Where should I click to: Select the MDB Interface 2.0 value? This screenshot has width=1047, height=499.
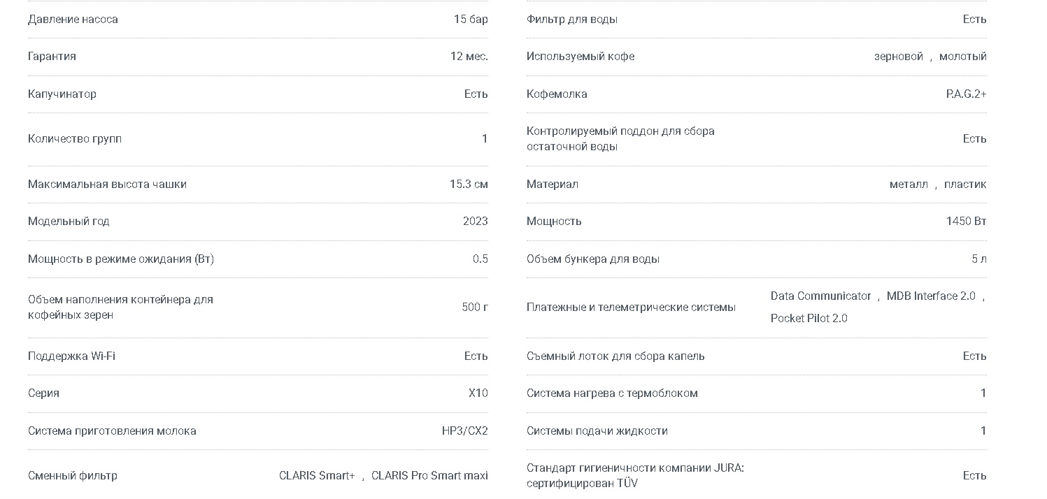point(931,296)
